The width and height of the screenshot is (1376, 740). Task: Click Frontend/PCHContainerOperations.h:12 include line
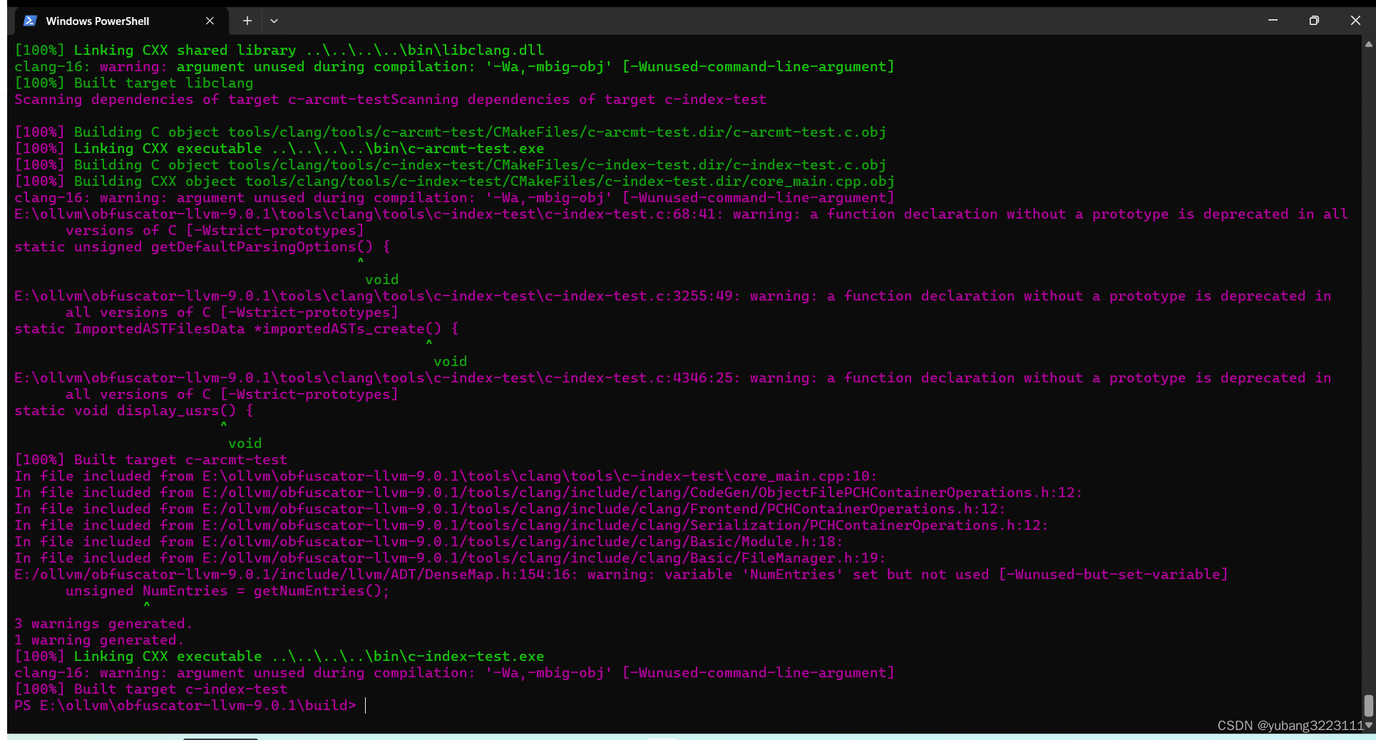coord(510,509)
